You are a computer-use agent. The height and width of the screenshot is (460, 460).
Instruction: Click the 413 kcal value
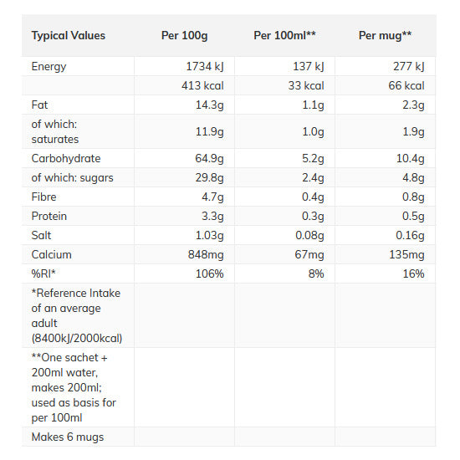coord(202,85)
